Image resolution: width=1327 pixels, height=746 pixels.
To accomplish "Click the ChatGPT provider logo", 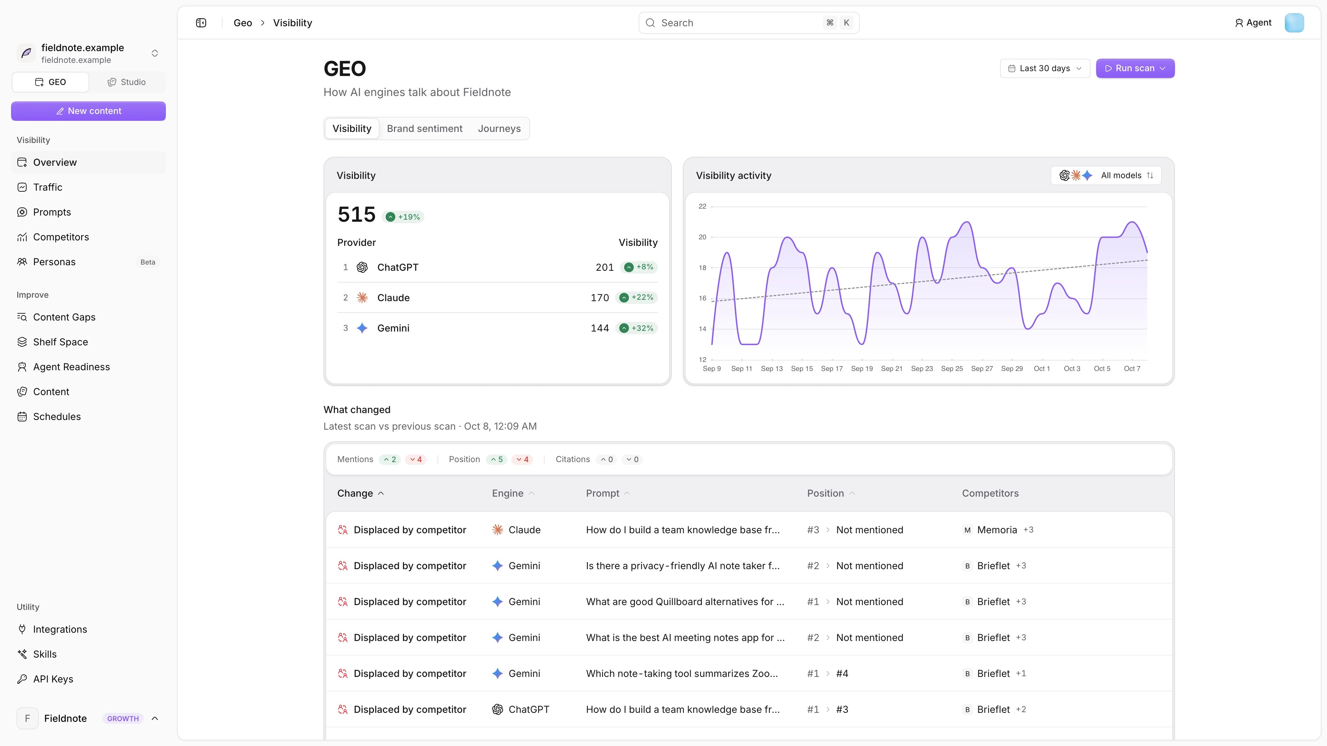I will pyautogui.click(x=362, y=267).
